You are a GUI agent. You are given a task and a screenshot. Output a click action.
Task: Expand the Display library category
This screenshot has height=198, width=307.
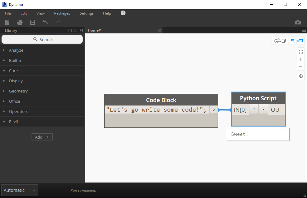(x=42, y=81)
